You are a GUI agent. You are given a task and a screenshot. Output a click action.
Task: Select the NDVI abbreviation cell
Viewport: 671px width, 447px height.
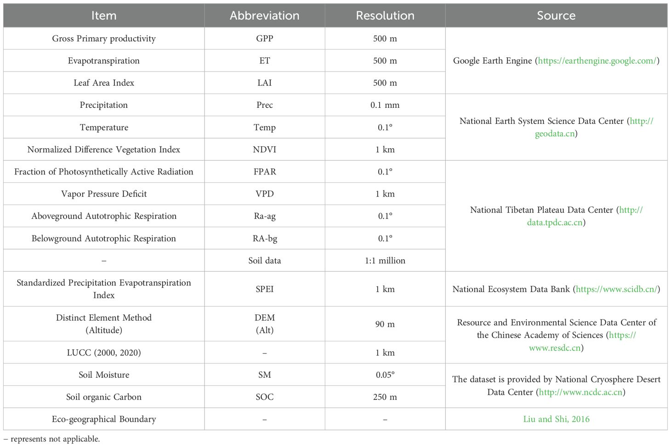tap(264, 150)
